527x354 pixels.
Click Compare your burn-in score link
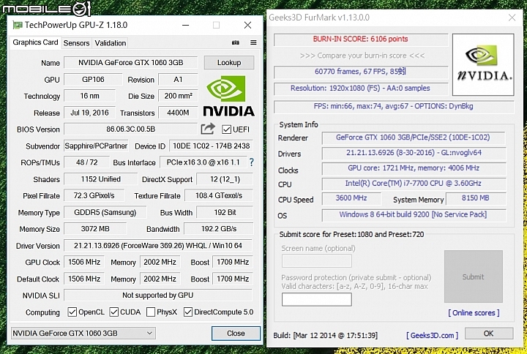362,56
